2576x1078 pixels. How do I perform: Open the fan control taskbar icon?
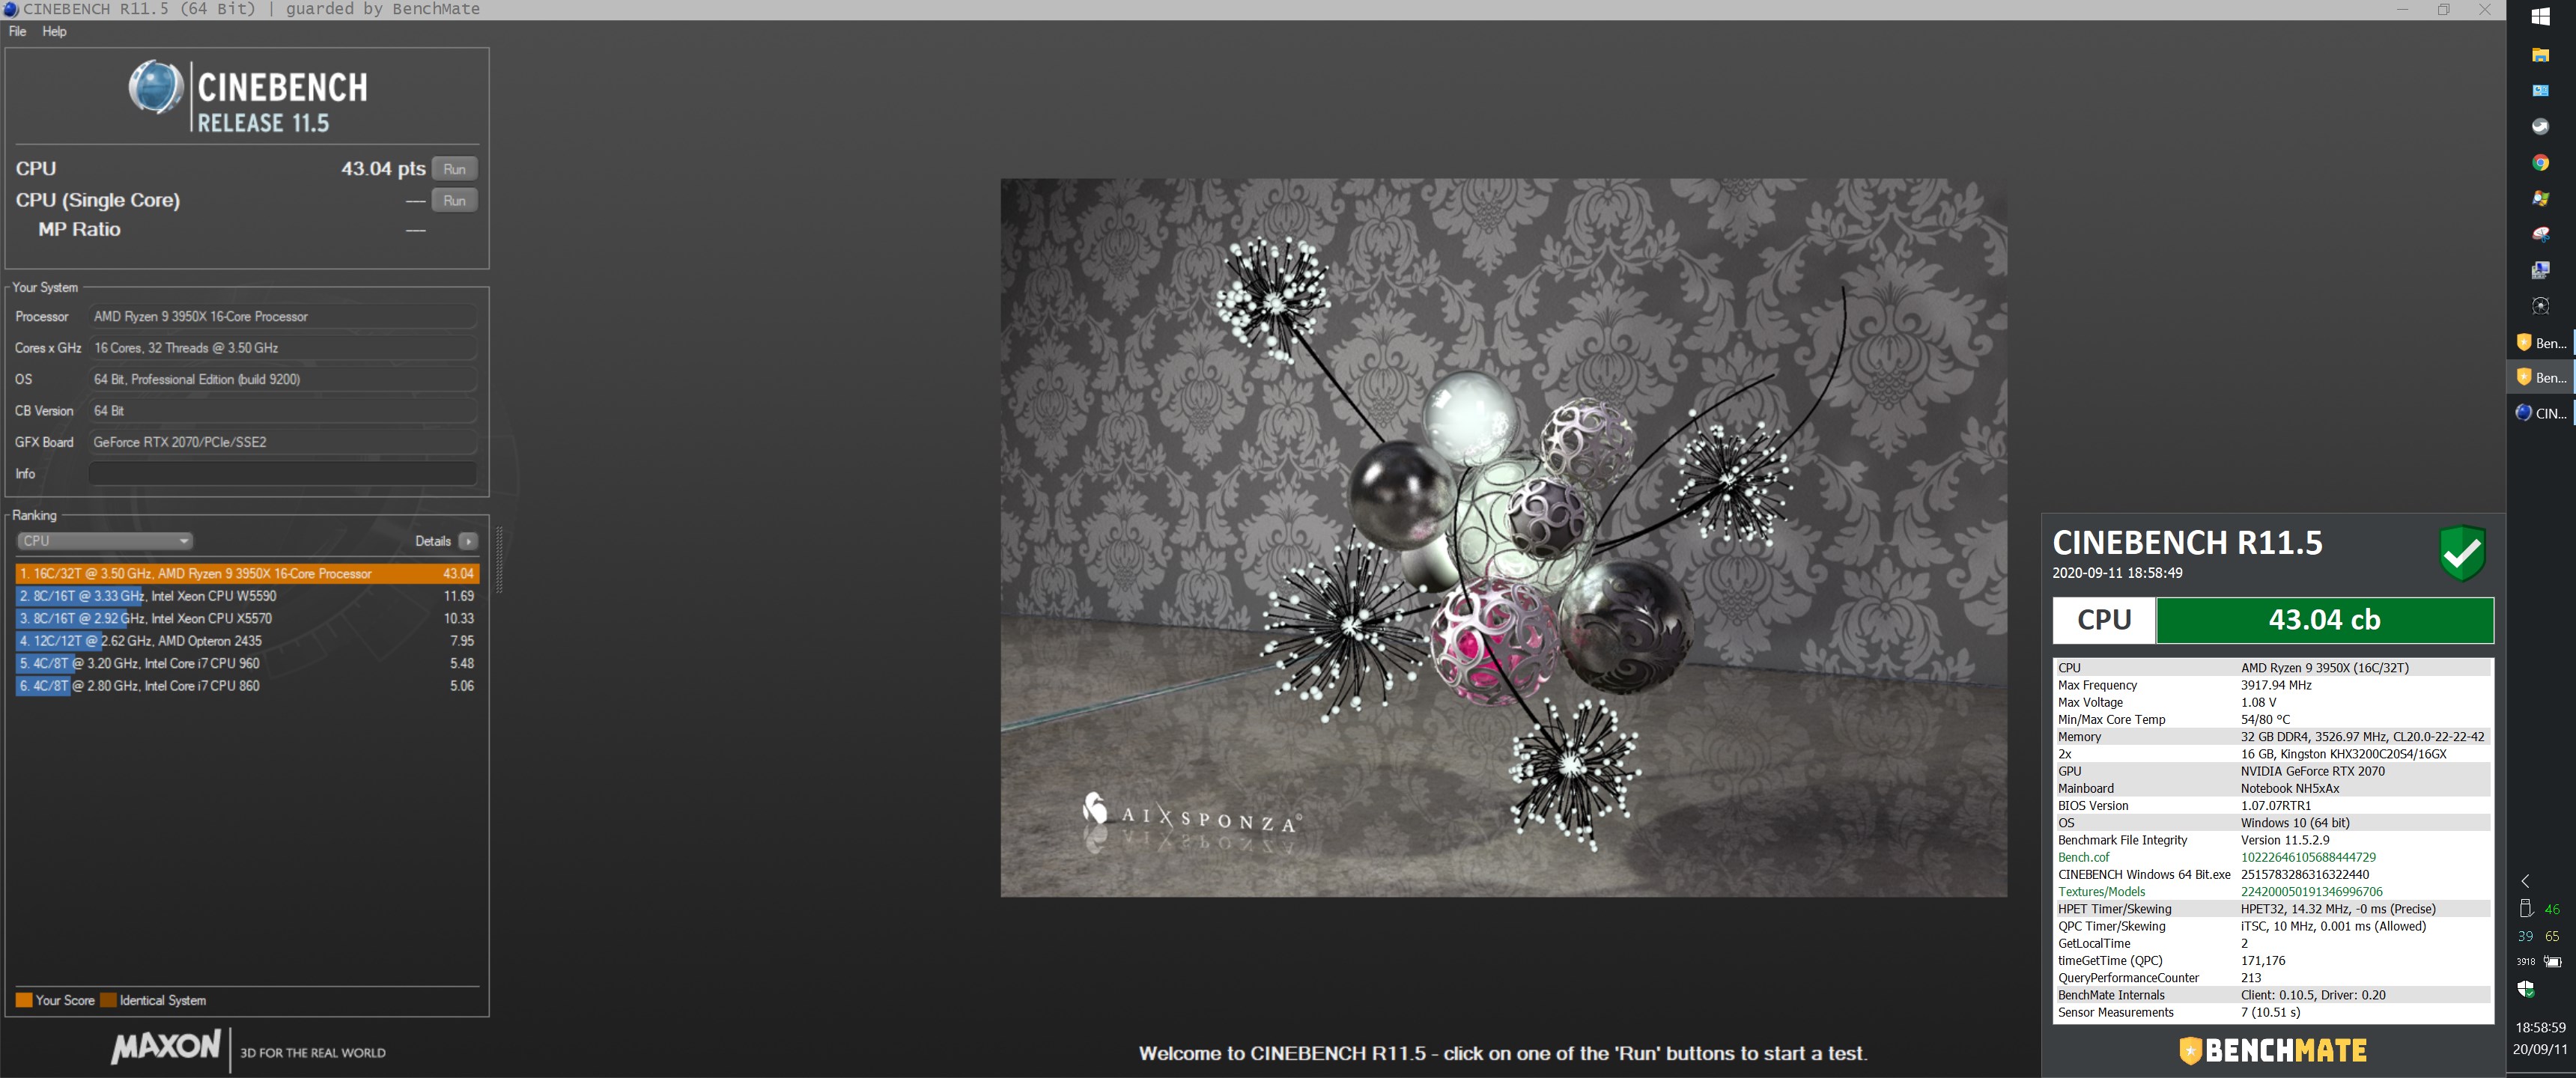(x=2540, y=306)
